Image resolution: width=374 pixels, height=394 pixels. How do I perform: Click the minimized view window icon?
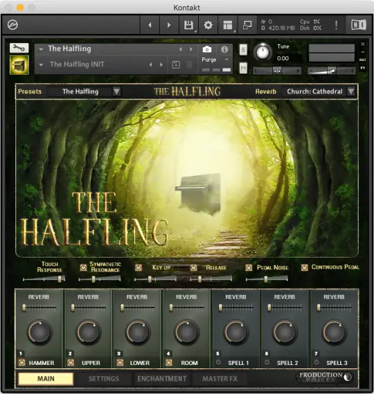click(x=247, y=25)
